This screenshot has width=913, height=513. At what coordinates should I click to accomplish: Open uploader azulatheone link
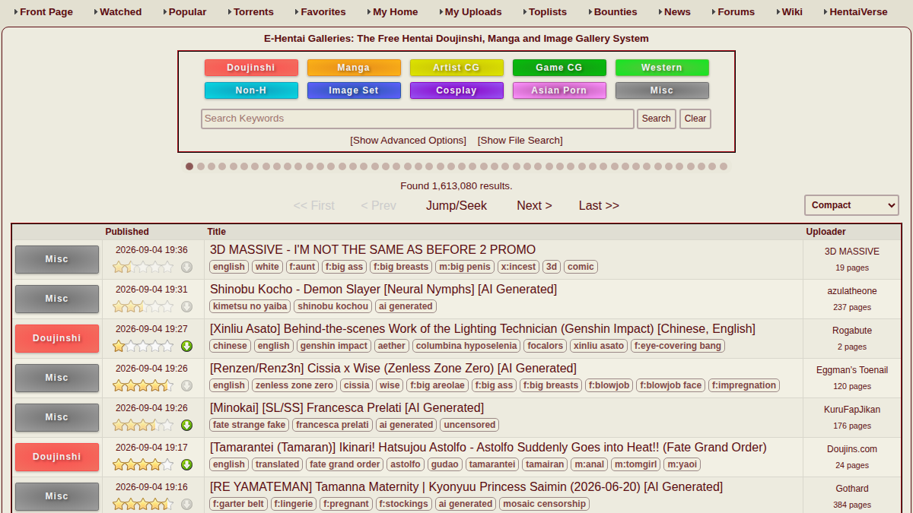[852, 291]
